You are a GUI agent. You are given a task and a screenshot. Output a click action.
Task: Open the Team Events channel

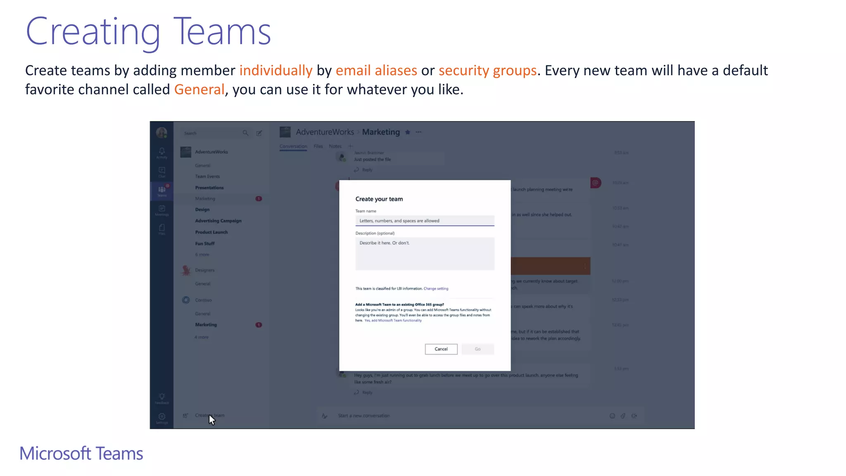point(207,176)
